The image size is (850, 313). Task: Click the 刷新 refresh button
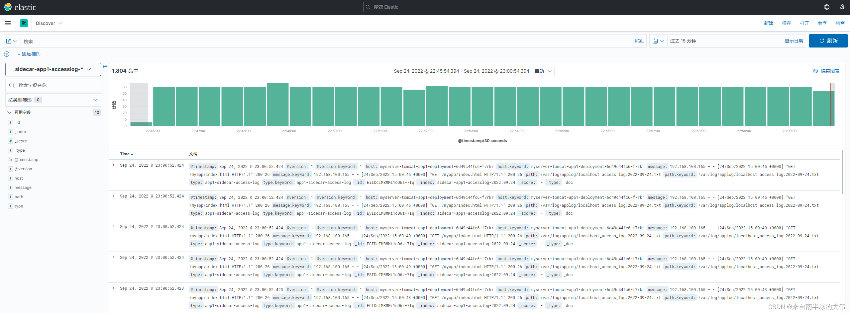pos(828,41)
